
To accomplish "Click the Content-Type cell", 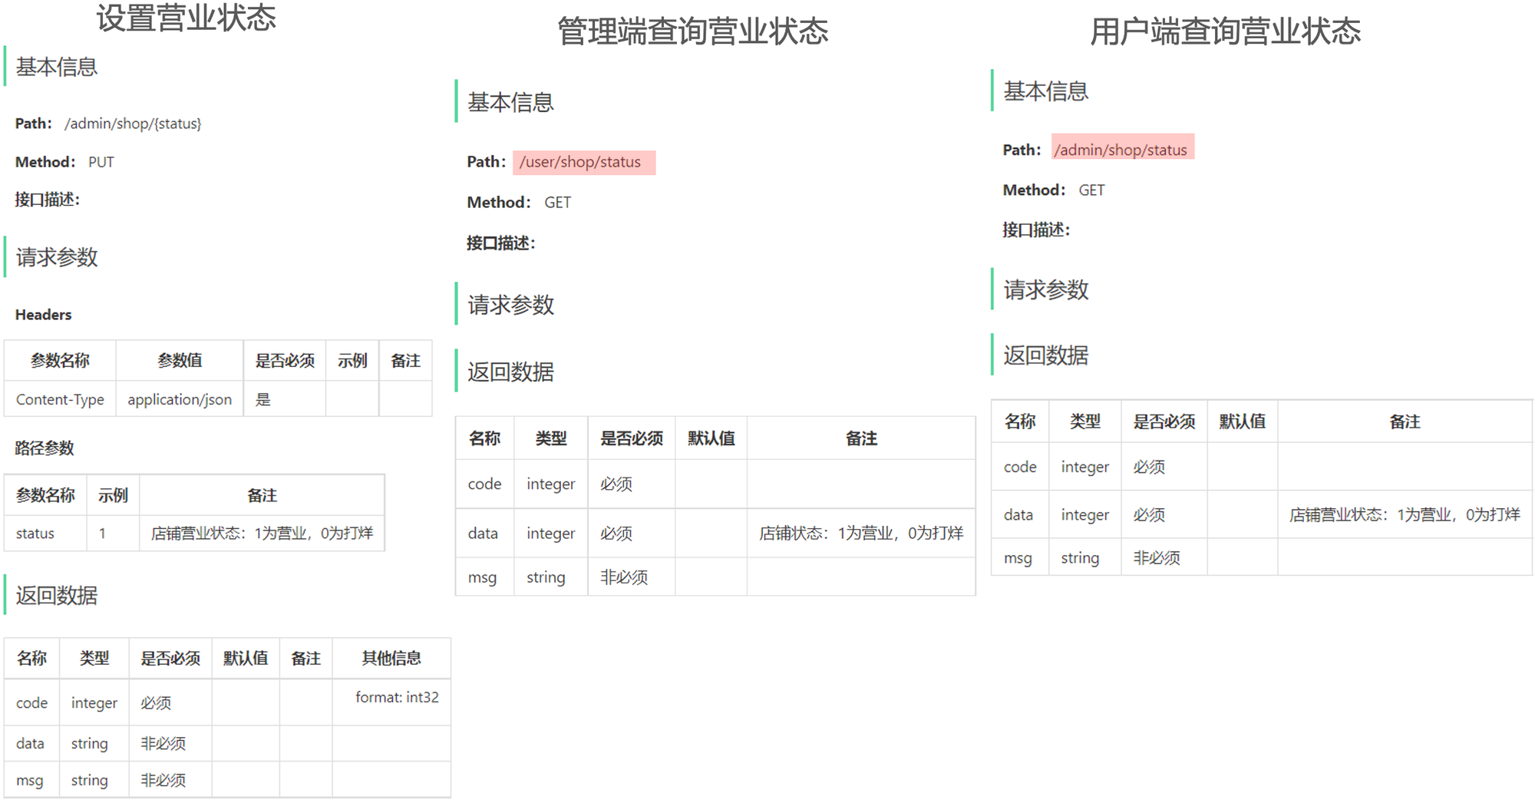I will 60,399.
